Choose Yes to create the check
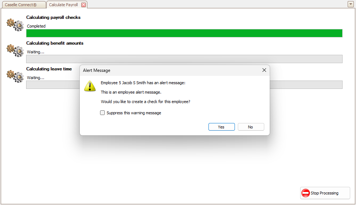This screenshot has width=356, height=205. (222, 127)
